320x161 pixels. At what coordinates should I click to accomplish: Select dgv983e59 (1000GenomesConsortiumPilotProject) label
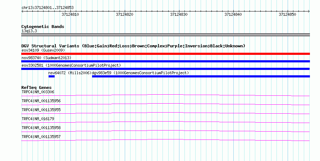pyautogui.click(x=141, y=73)
